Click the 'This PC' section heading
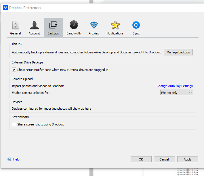The height and width of the screenshot is (176, 204). [17, 44]
